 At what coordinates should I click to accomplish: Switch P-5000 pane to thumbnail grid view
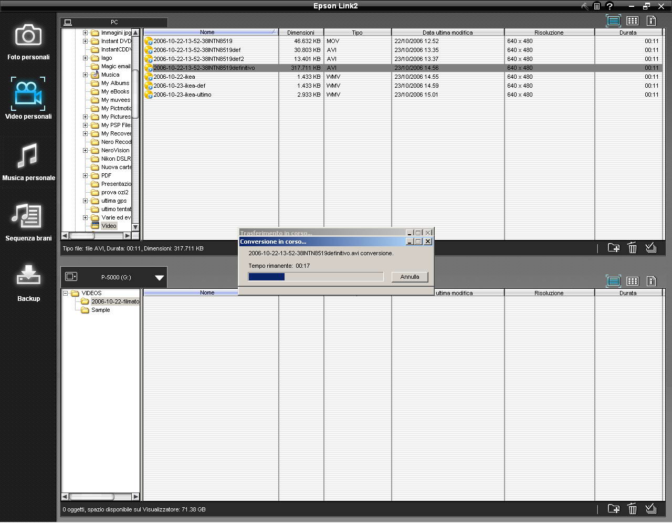(x=633, y=281)
